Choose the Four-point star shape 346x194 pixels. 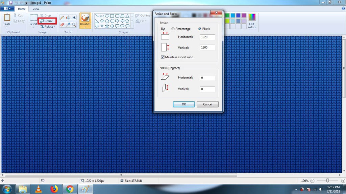[x=102, y=26]
